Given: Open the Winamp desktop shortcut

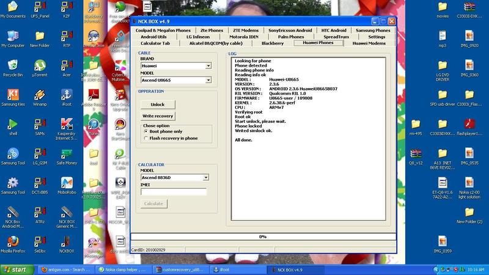Looking at the screenshot, I should pos(39,95).
